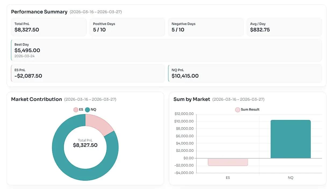The width and height of the screenshot is (333, 189).
Task: Open the Positive Days card
Action: [127, 27]
